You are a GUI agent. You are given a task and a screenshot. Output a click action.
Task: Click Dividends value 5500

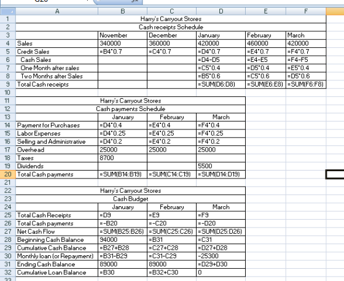(x=221, y=166)
